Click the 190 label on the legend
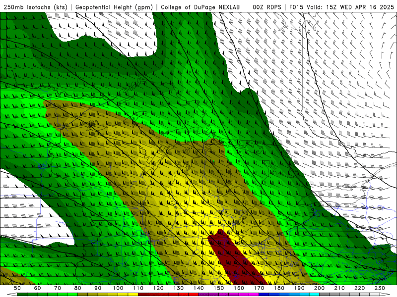 299,288
